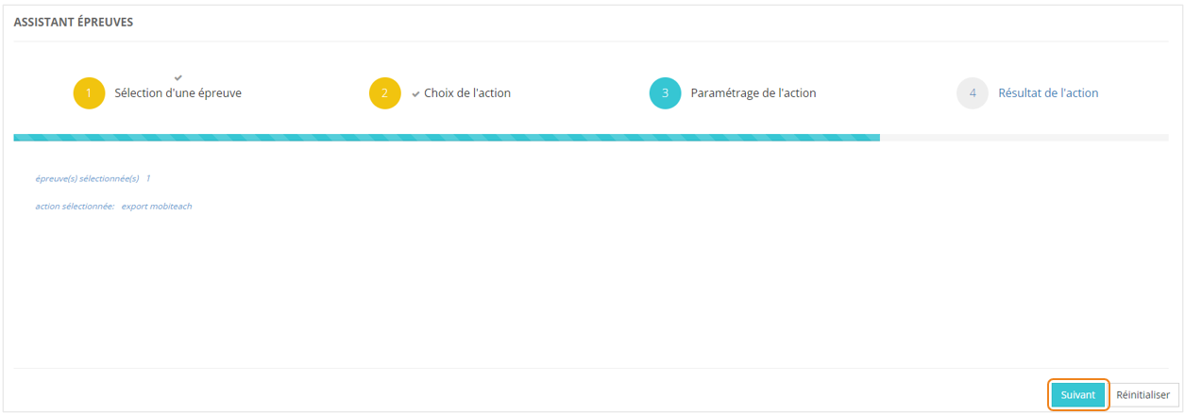Click the yellow step 2 circle

(385, 93)
